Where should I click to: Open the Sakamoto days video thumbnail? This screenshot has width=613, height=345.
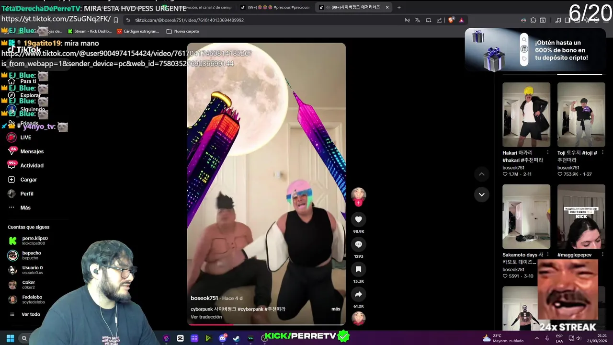click(526, 217)
